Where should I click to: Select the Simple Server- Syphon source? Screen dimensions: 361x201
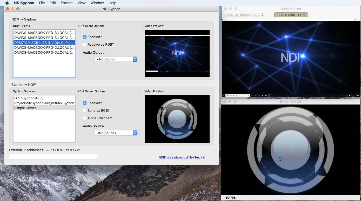click(44, 108)
